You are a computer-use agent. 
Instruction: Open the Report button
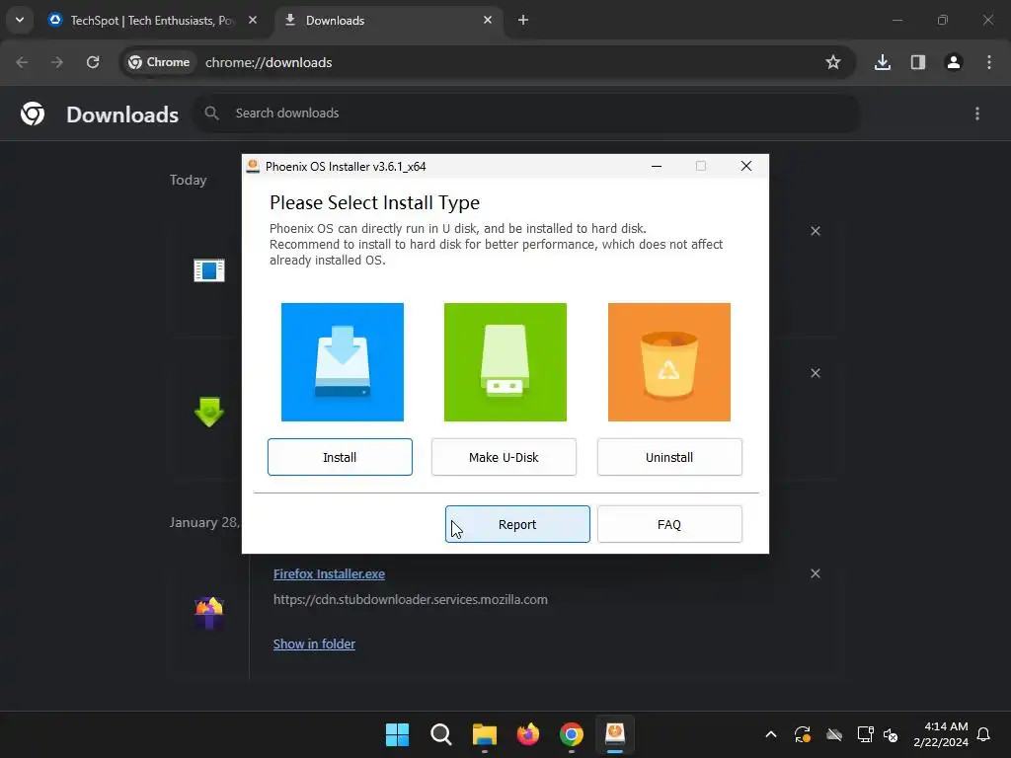517,524
